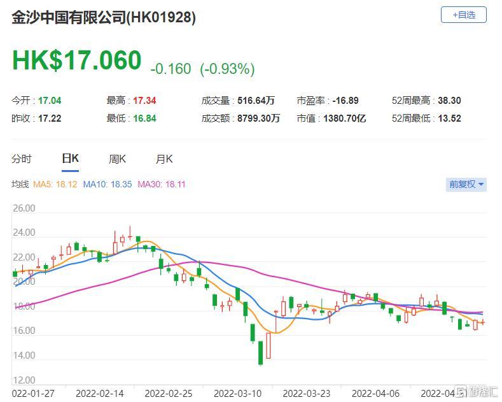Click the percentage change (-0.93%)
The width and height of the screenshot is (502, 402).
point(227,69)
